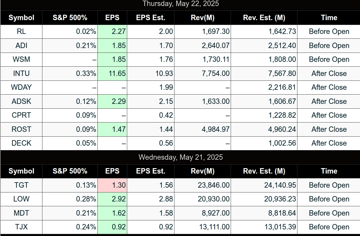360x236 pixels.
Task: Click RL's revenue estimate 1,642.73
Action: 282,32
